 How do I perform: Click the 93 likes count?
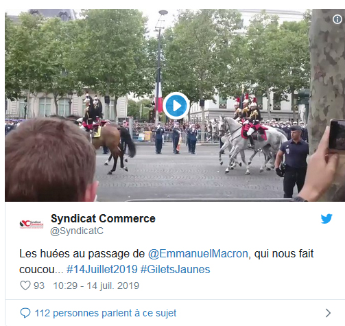(x=39, y=286)
